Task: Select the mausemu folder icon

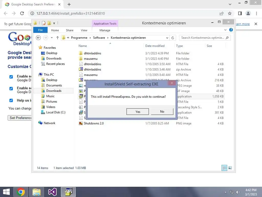Action: tap(81, 59)
